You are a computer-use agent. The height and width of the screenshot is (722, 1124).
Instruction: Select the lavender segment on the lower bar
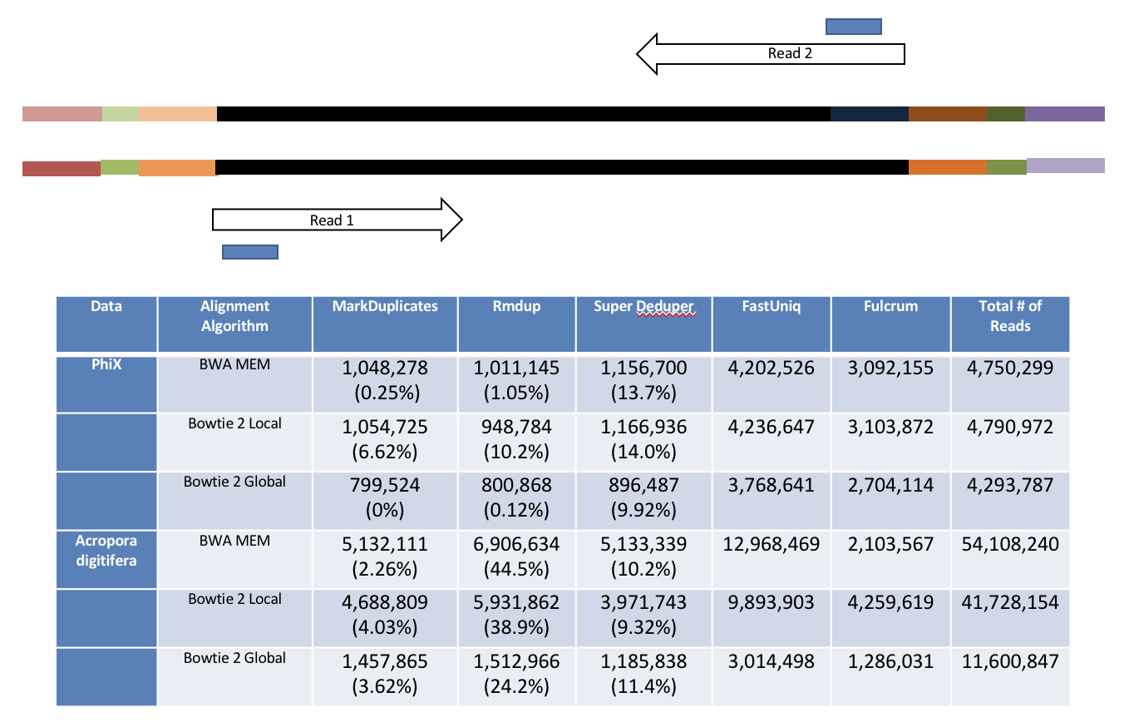pyautogui.click(x=1066, y=166)
